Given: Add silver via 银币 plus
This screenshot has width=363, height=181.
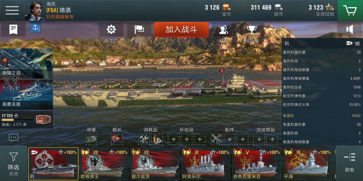Looking at the screenshot, I should pyautogui.click(x=279, y=7).
